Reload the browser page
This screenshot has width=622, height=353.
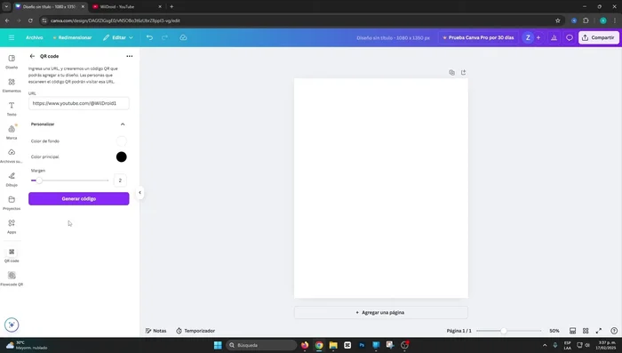[x=30, y=20]
